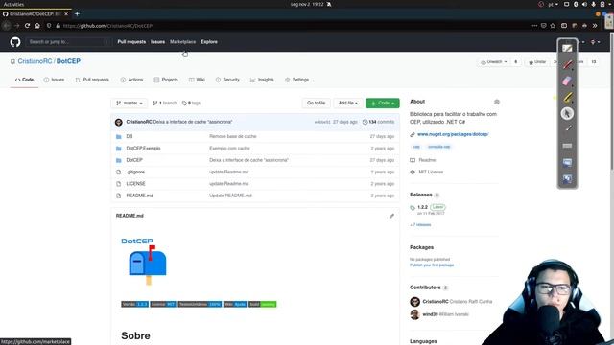Image resolution: width=614 pixels, height=345 pixels.
Task: Open the Projects tab
Action: point(166,80)
